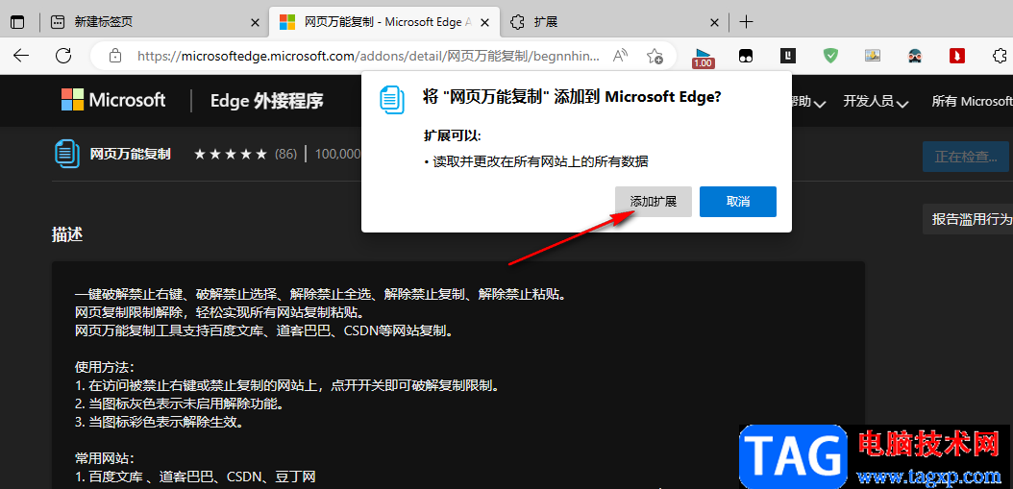
Task: Open Edge 外接程序 home link
Action: coord(267,101)
